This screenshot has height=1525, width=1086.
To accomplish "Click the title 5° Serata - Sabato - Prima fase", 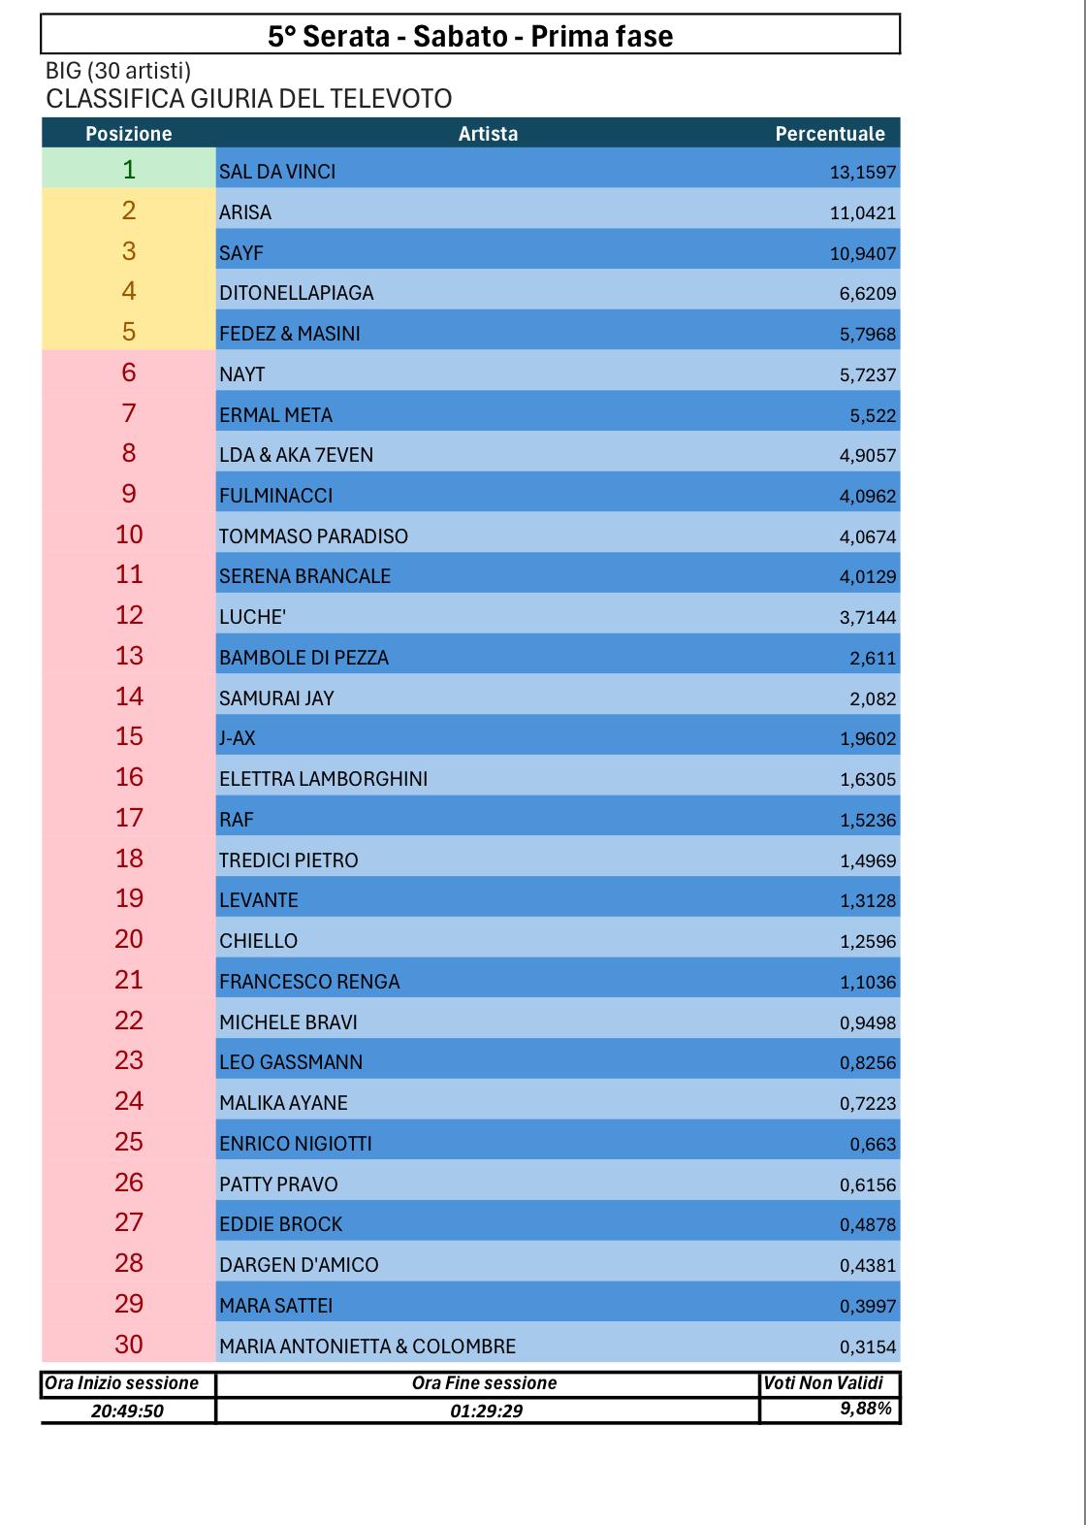I will pyautogui.click(x=470, y=36).
